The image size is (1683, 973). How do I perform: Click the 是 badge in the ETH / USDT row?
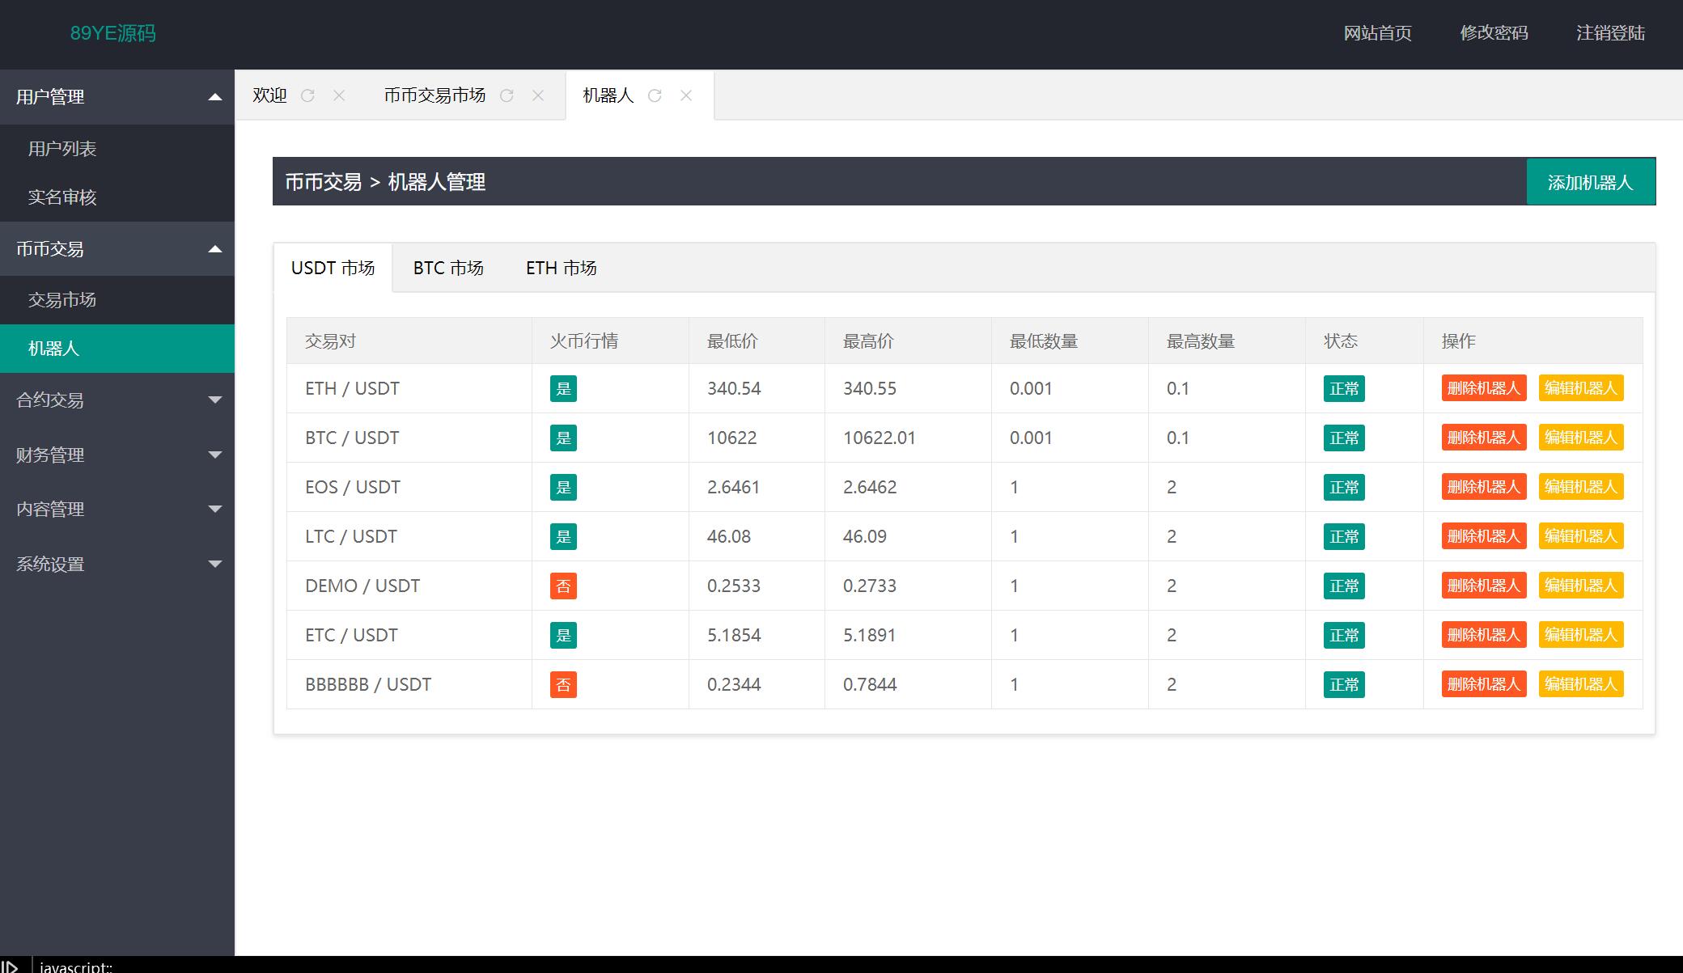point(563,389)
